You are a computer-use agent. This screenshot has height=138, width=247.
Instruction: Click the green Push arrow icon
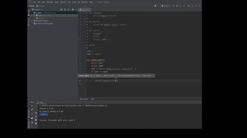coord(199,6)
